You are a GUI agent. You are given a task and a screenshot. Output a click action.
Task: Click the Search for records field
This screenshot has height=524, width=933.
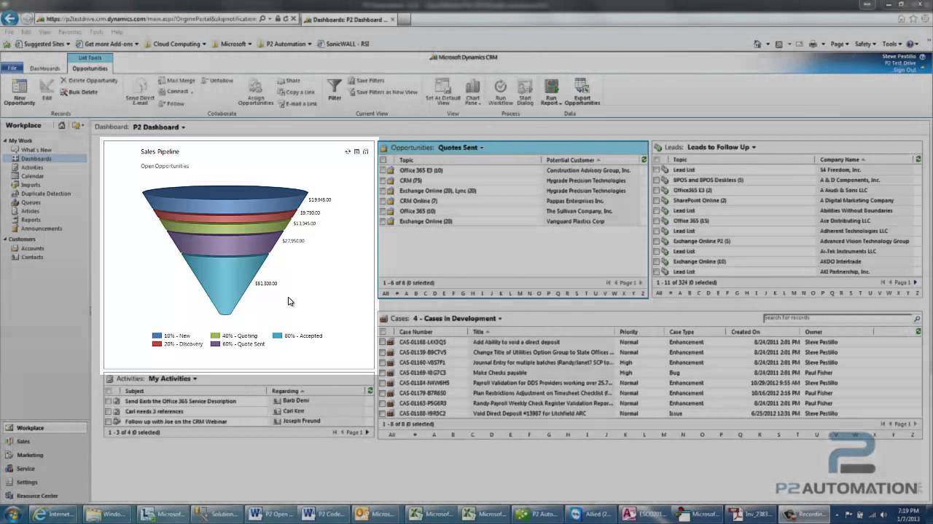(838, 318)
